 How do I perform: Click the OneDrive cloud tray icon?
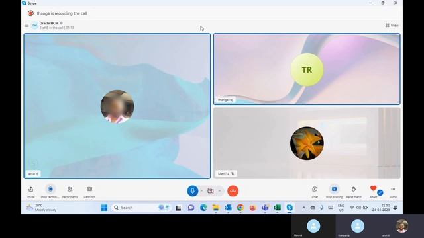click(313, 208)
